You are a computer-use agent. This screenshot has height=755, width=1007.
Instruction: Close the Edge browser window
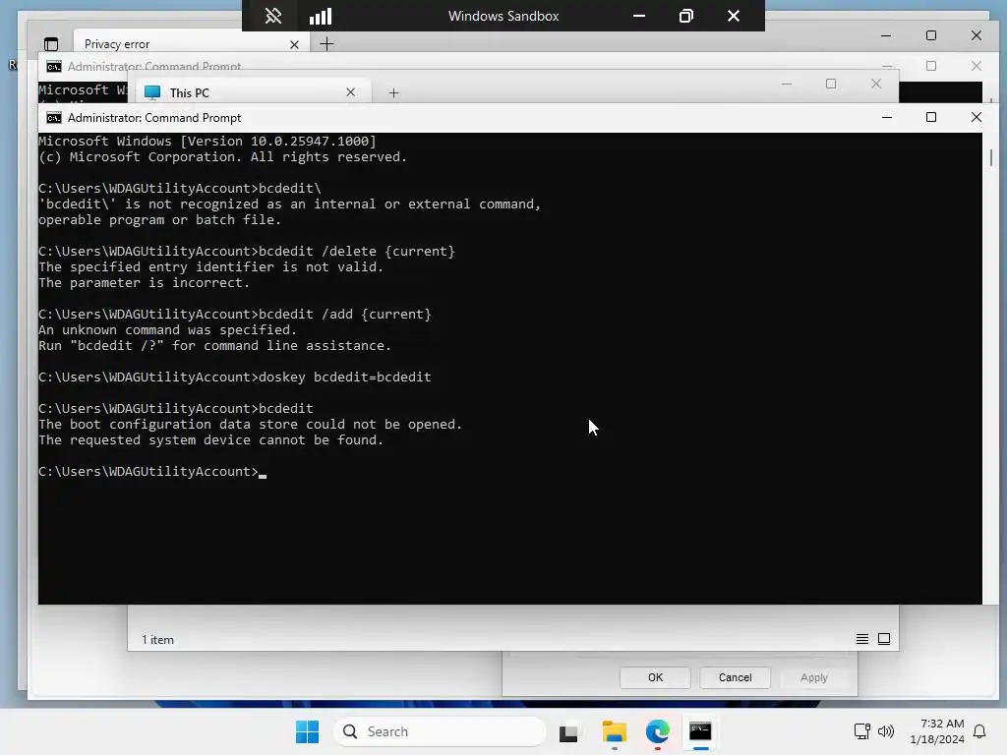tap(977, 36)
